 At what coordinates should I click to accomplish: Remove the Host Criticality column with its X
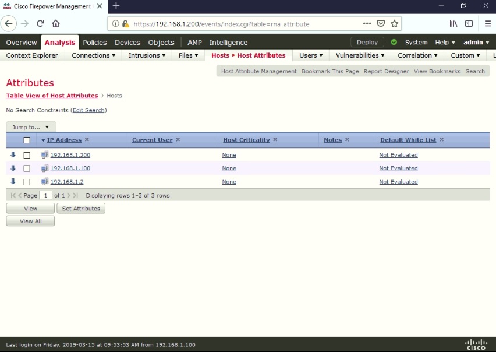coord(275,140)
